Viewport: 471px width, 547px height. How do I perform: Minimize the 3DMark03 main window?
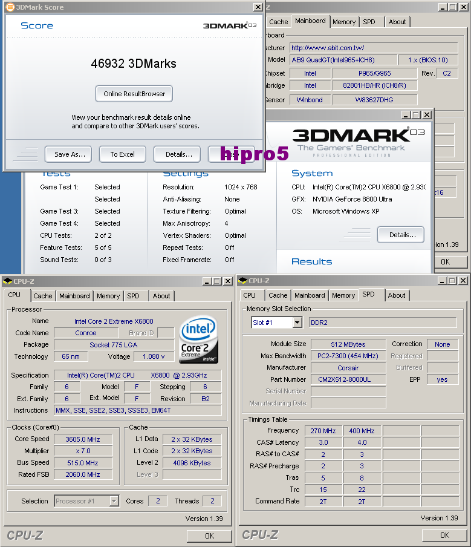tap(406, 114)
